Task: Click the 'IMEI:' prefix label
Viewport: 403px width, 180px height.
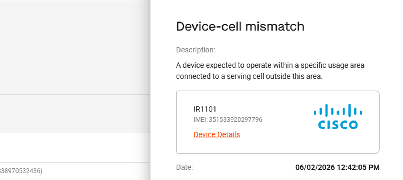Action: (x=200, y=120)
